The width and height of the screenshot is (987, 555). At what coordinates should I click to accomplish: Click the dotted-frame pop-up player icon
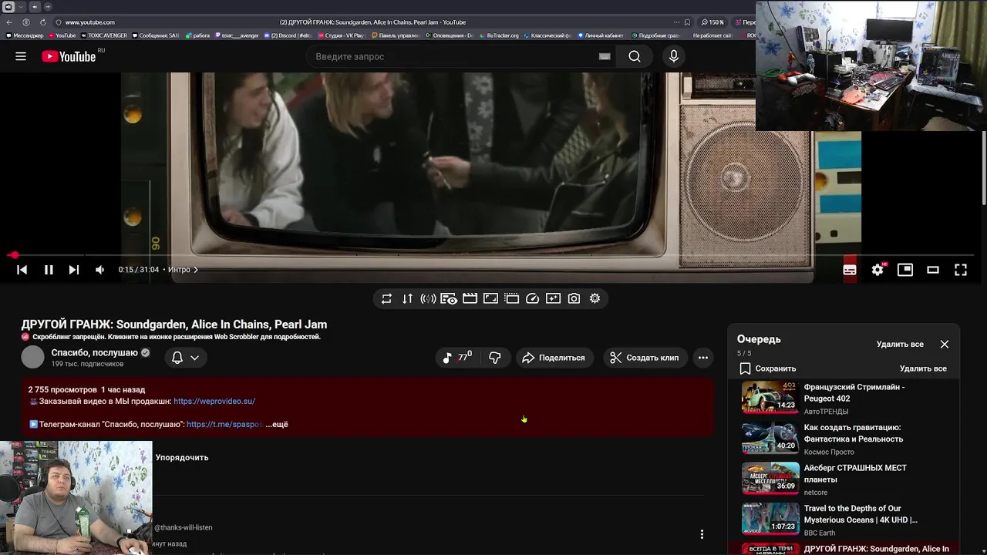point(511,298)
